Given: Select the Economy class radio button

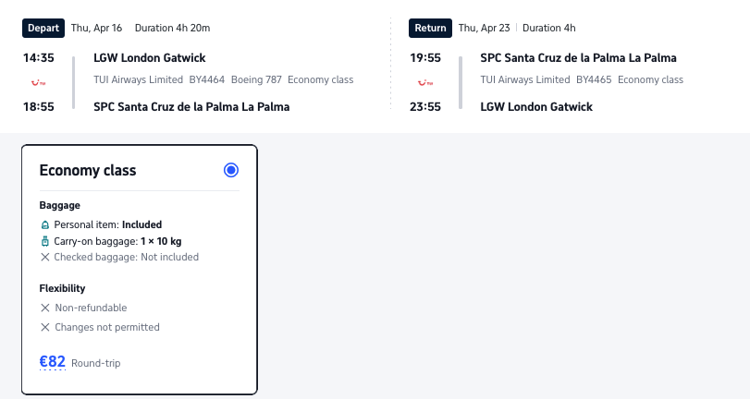Looking at the screenshot, I should [231, 170].
